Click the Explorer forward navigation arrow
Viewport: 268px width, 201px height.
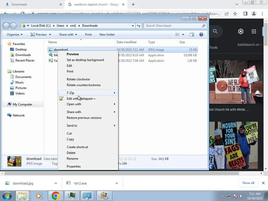[13, 26]
